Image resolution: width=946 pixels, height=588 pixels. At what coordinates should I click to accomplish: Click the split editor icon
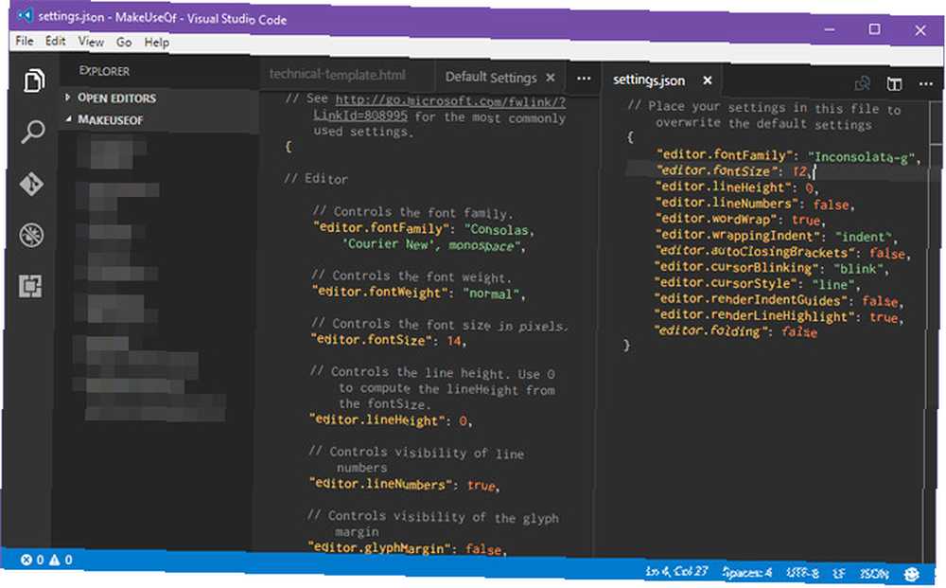894,83
